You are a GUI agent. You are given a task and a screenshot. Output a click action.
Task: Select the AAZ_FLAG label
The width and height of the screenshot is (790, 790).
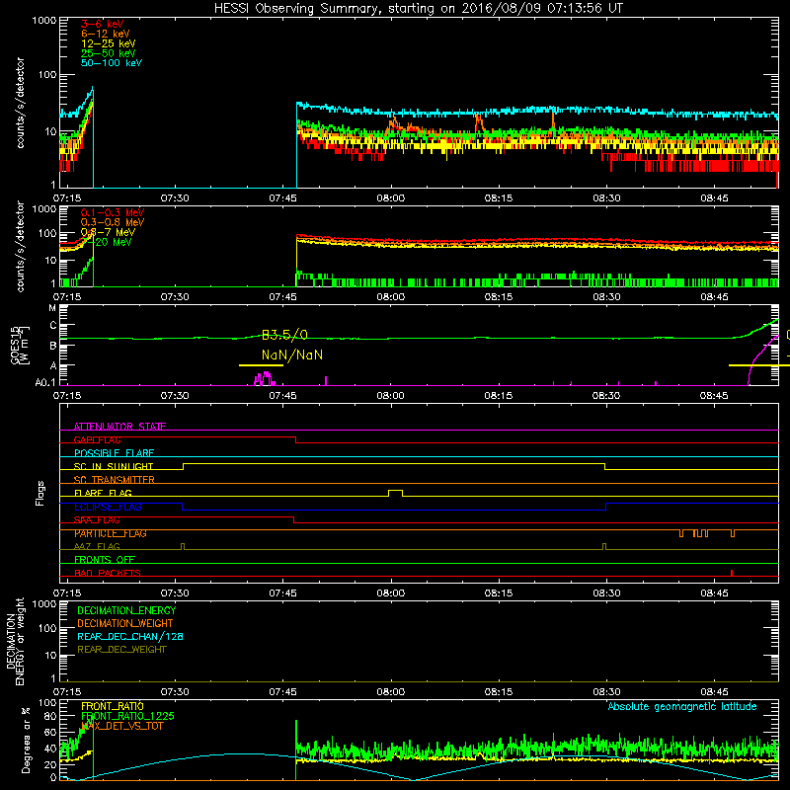click(97, 547)
